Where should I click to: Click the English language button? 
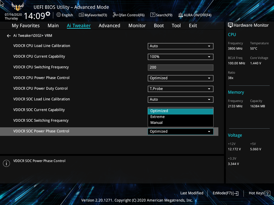point(65,15)
